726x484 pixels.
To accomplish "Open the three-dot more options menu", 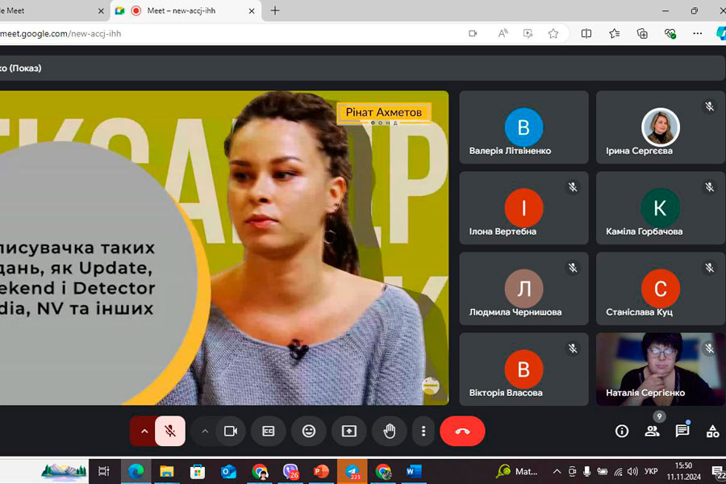I will pyautogui.click(x=423, y=431).
